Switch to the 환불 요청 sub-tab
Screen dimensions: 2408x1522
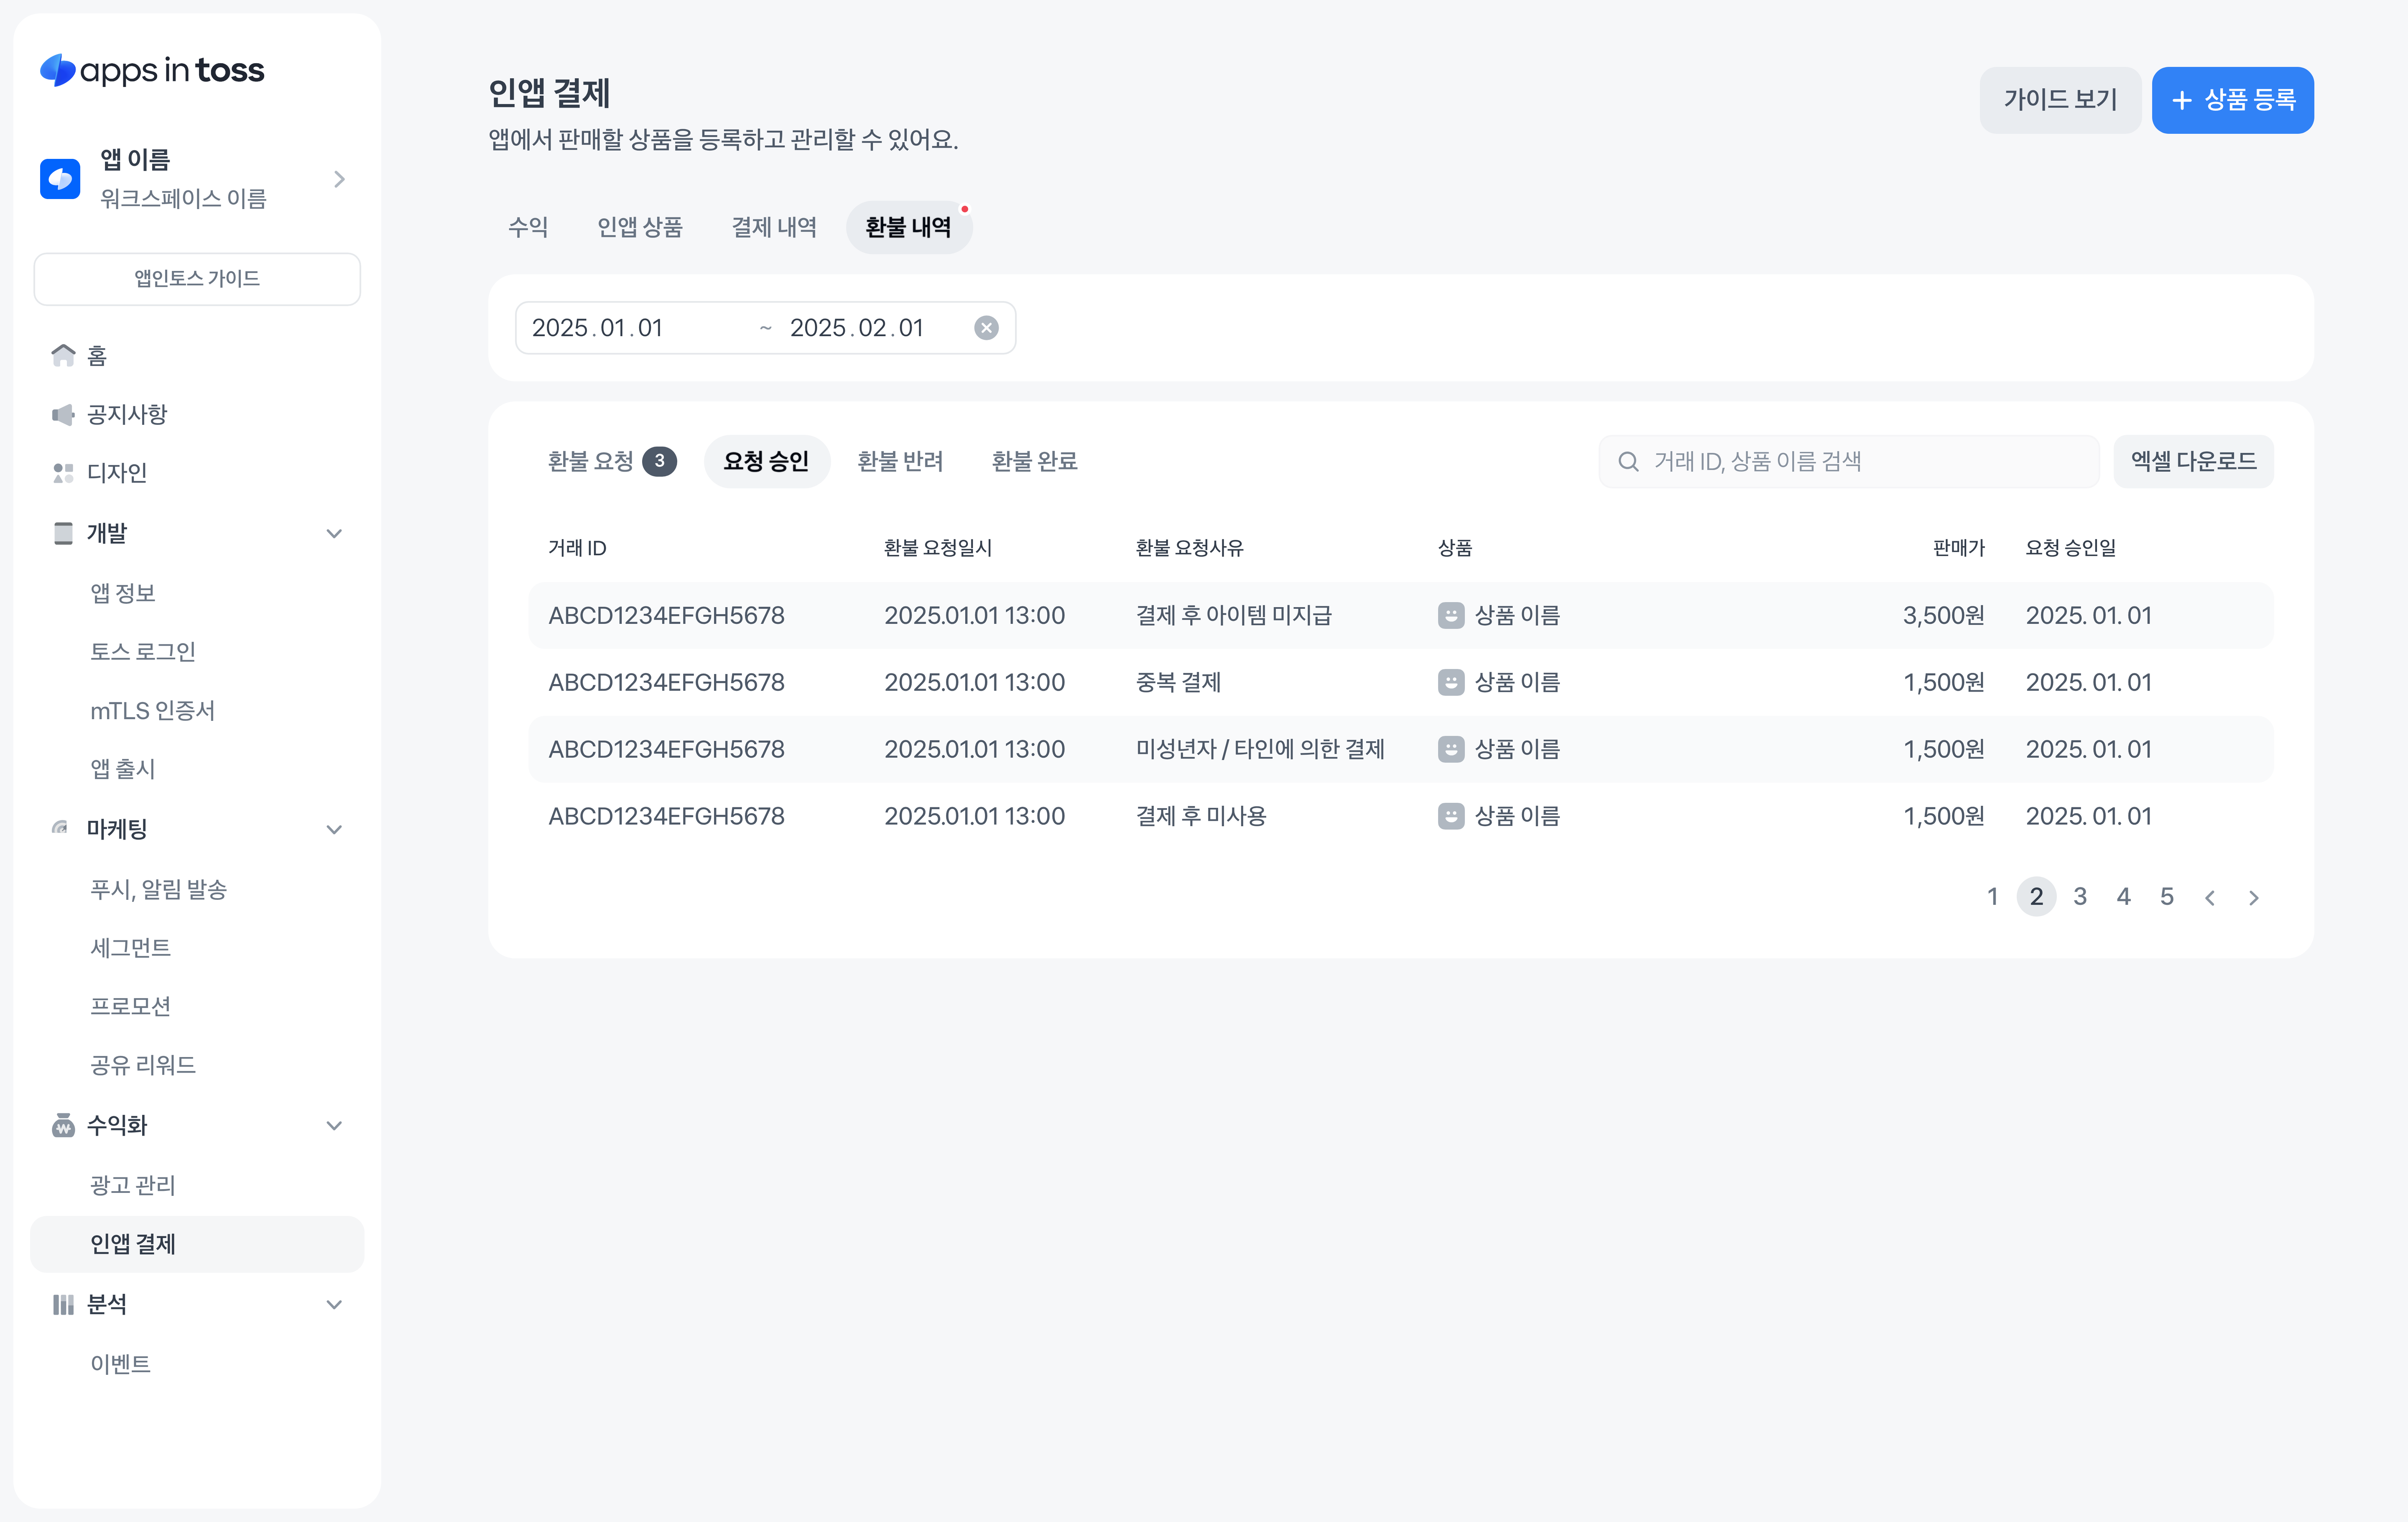coord(612,461)
